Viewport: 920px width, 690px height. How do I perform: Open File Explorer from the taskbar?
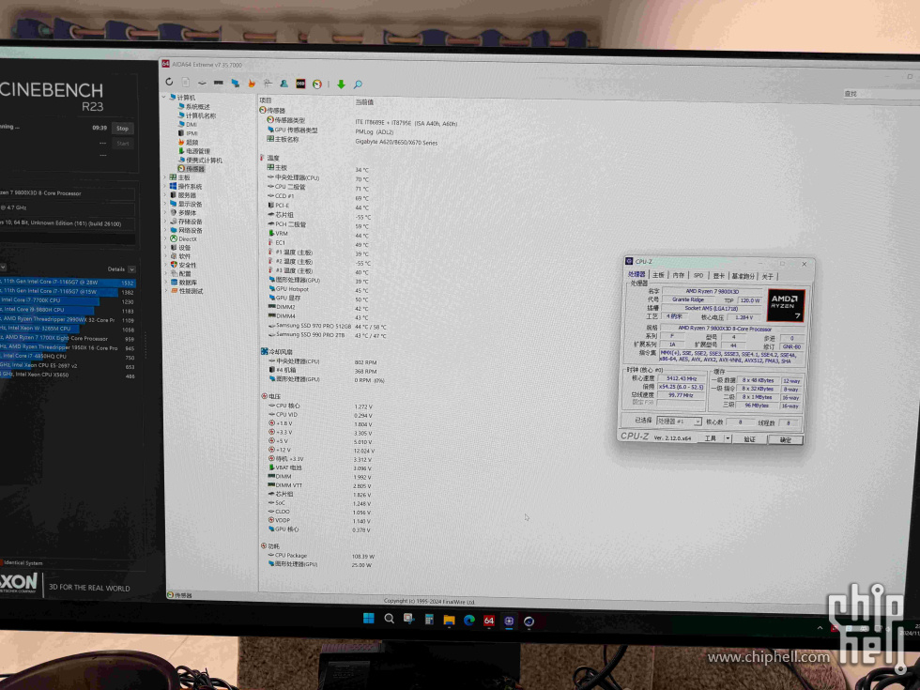click(x=449, y=620)
